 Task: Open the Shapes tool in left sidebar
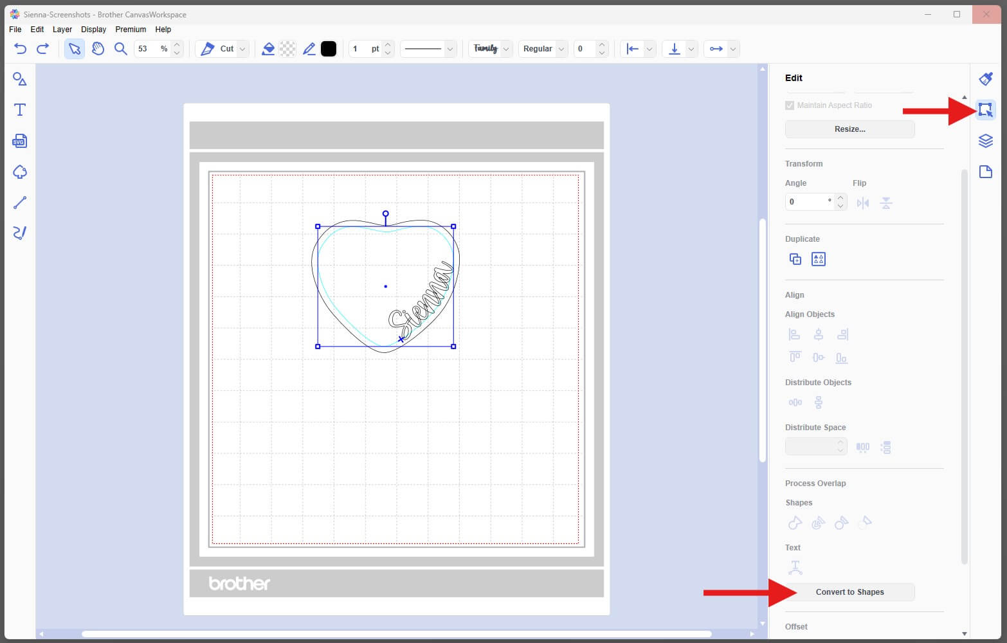[20, 79]
